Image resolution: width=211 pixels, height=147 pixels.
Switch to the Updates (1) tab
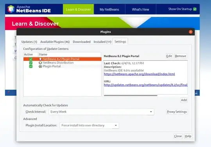click(29, 42)
